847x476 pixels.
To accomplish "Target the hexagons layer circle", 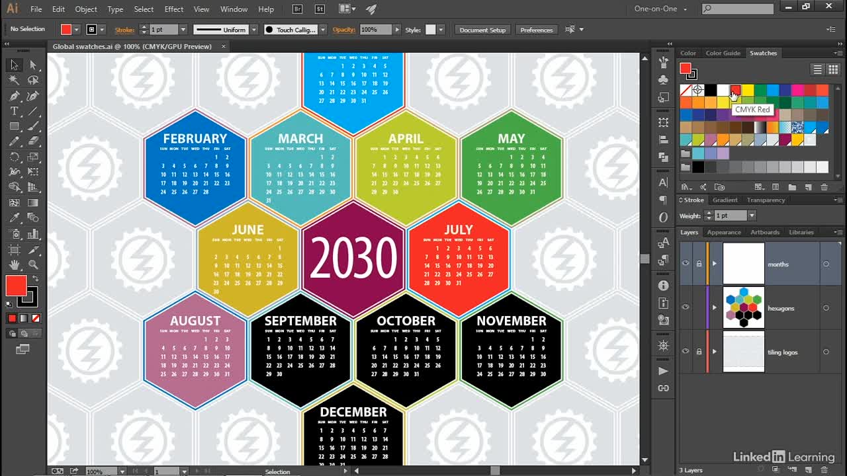I will tap(826, 308).
